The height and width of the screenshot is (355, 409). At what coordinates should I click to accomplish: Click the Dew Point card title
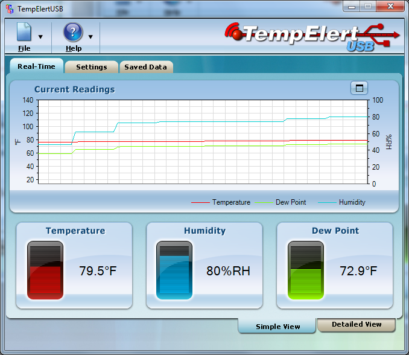pyautogui.click(x=335, y=231)
